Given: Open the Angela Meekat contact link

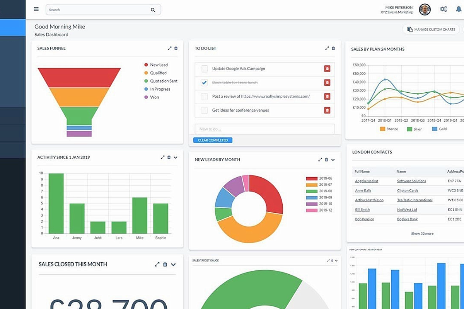Looking at the screenshot, I should coord(367,181).
